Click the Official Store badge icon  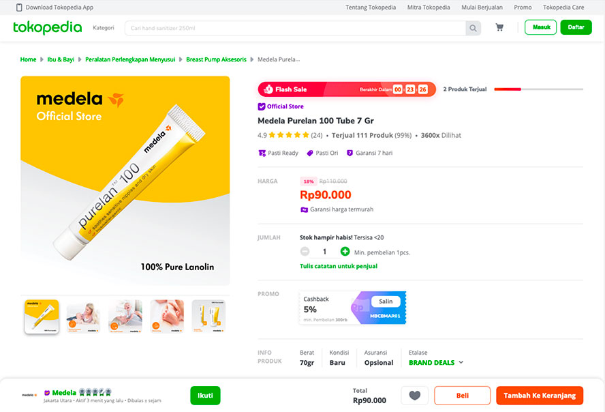coord(262,106)
